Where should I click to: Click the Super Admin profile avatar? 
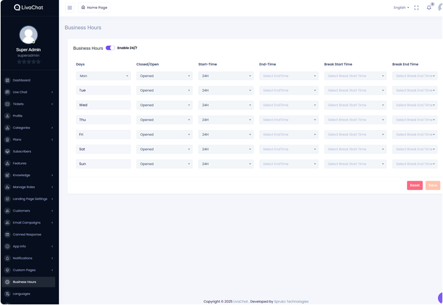click(x=28, y=35)
